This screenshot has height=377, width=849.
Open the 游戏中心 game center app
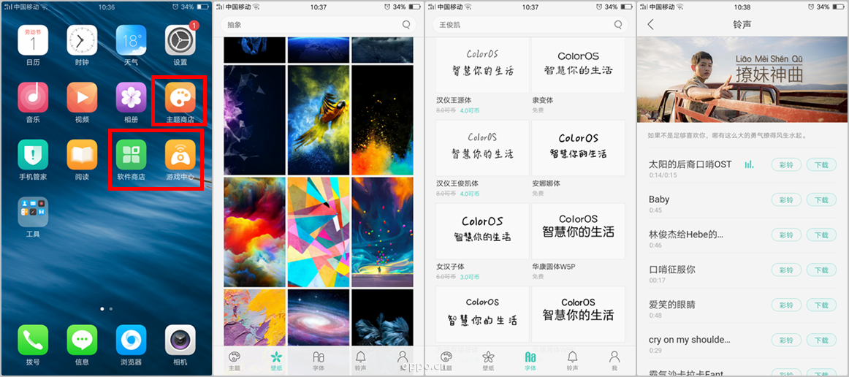[x=180, y=155]
